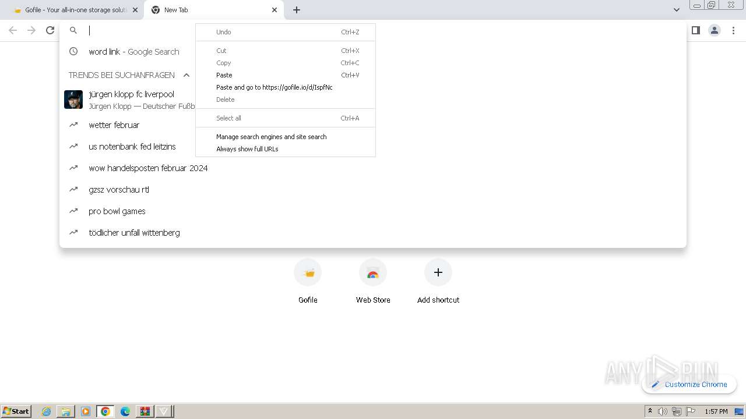This screenshot has height=419, width=746.
Task: Click the white triangle app taskbar icon
Action: pos(164,411)
